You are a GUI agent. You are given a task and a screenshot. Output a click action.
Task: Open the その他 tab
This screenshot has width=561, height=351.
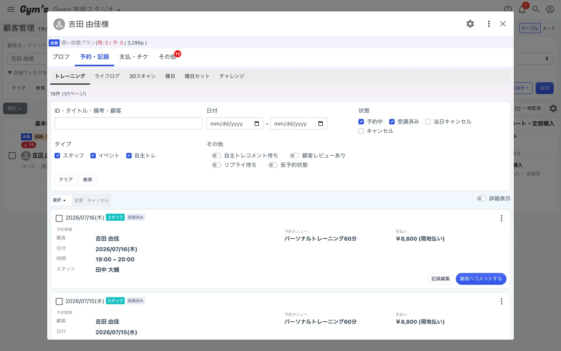click(167, 57)
